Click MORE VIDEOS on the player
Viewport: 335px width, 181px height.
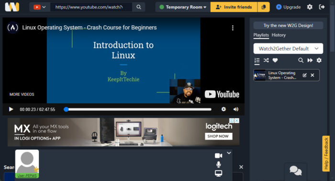tap(22, 94)
